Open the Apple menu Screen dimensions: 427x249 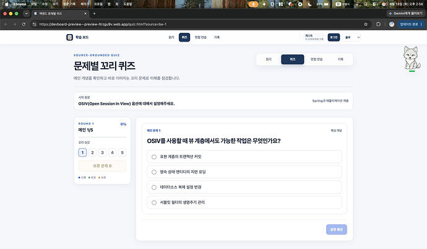click(x=7, y=4)
